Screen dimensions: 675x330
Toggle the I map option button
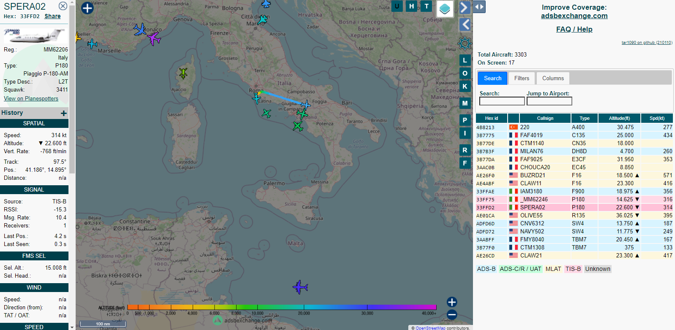(x=465, y=133)
